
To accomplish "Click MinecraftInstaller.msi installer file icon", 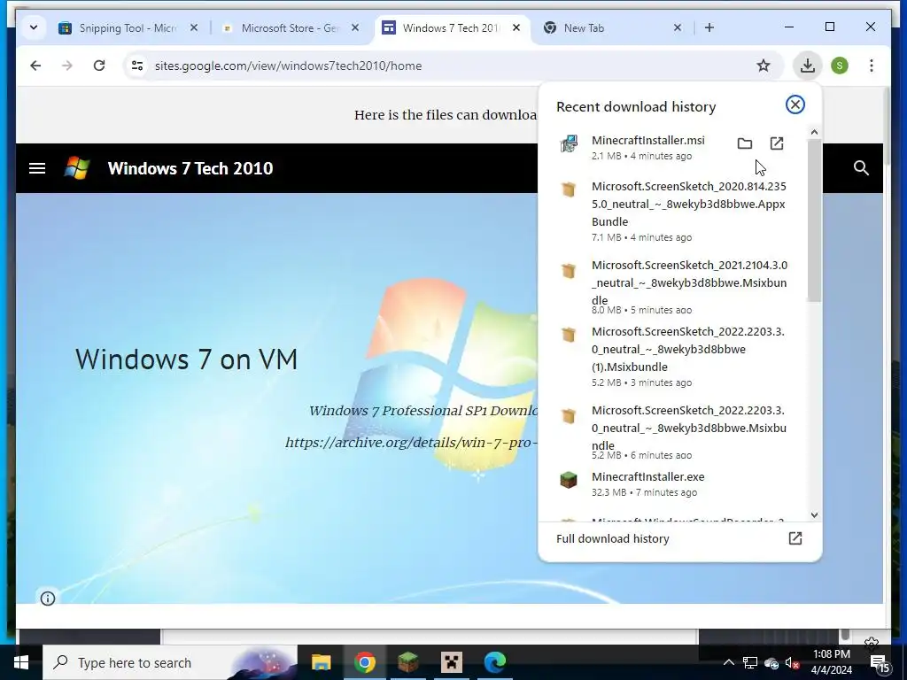I will click(x=569, y=143).
